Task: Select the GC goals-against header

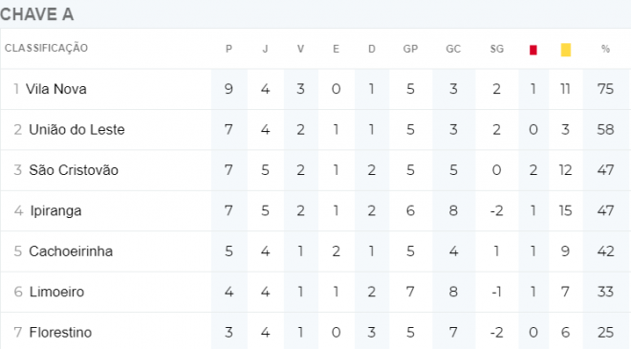Action: 453,49
